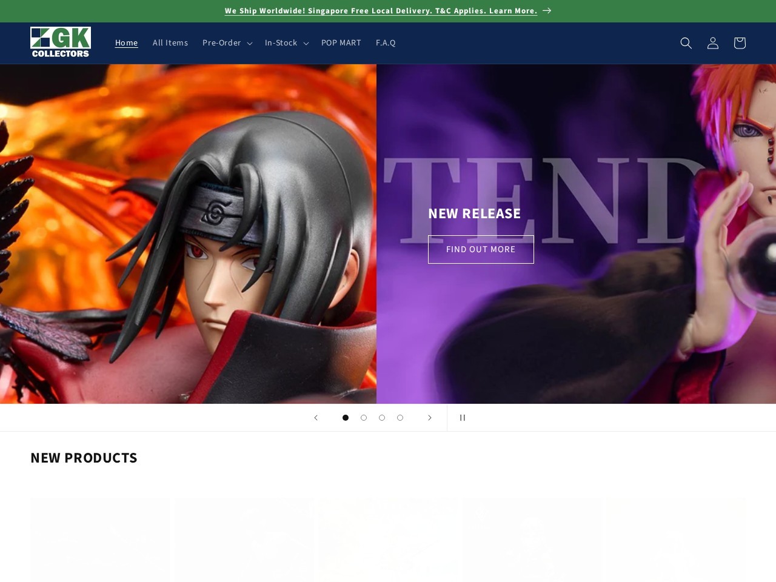
Task: Go back a slide with the previous arrow
Action: pos(316,418)
